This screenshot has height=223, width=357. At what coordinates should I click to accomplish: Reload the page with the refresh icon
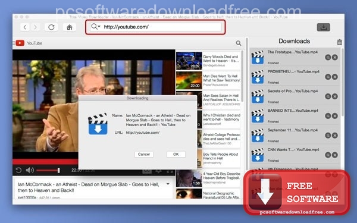coord(51,27)
